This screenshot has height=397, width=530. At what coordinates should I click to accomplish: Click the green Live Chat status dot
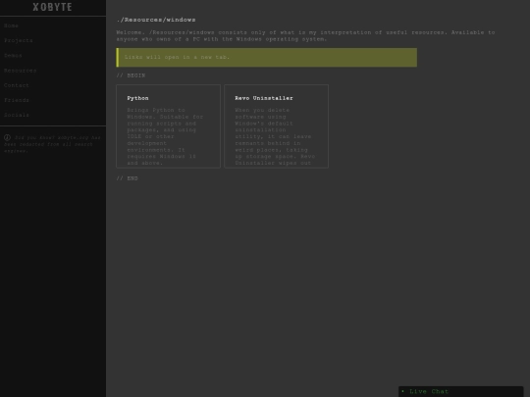point(402,391)
